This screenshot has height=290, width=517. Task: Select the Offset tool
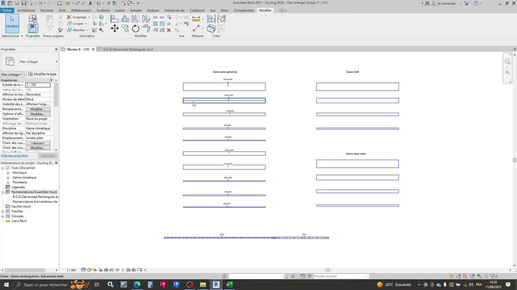click(125, 19)
